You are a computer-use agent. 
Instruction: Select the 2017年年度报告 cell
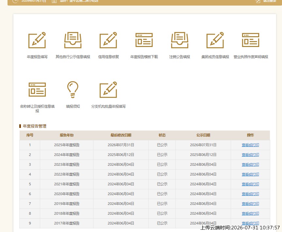pyautogui.click(x=67, y=223)
